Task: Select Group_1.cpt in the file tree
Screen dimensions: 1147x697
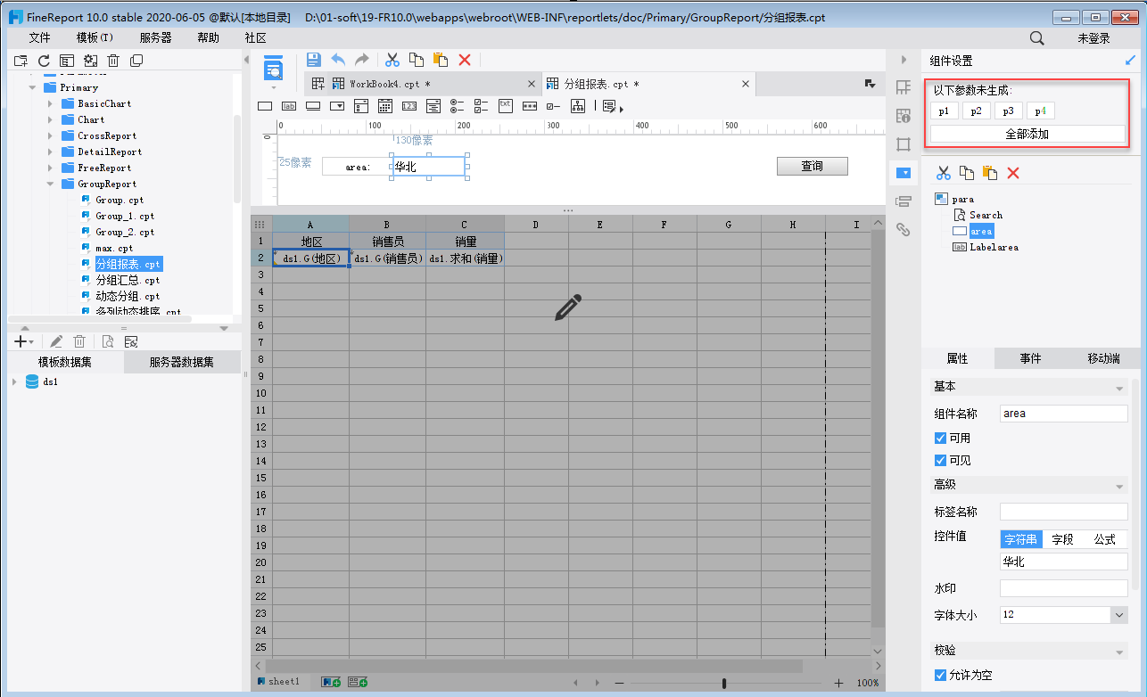Action: coord(125,216)
